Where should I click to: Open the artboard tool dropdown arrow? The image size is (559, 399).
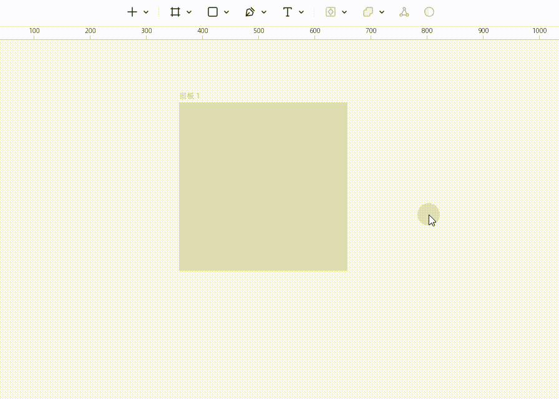click(x=189, y=12)
